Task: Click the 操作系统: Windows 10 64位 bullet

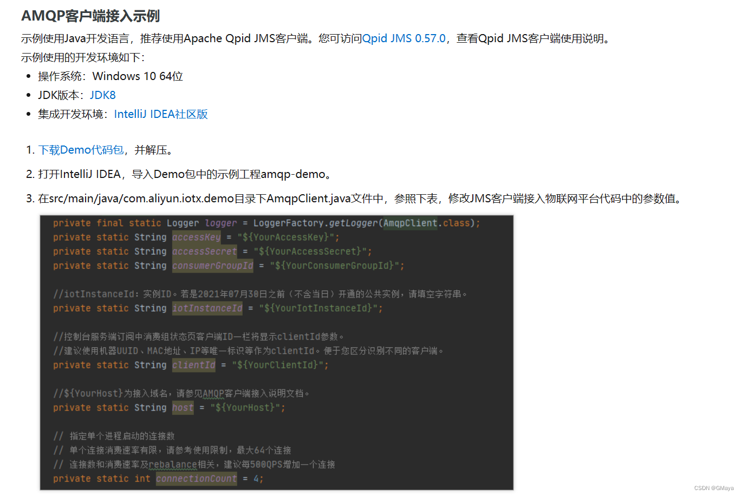Action: pyautogui.click(x=110, y=76)
